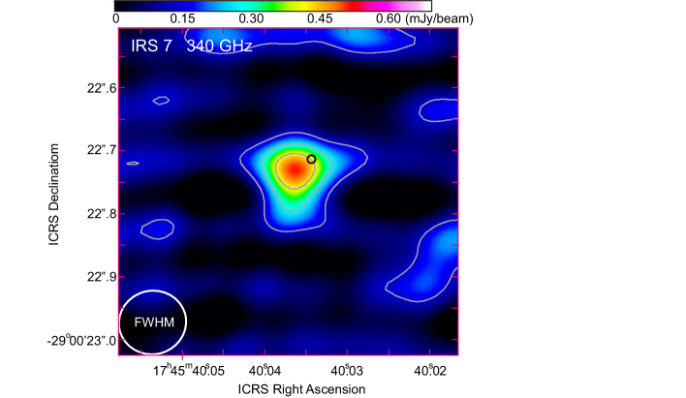Click the color bar gradient
Screen dimensions: 686x398
click(273, 6)
